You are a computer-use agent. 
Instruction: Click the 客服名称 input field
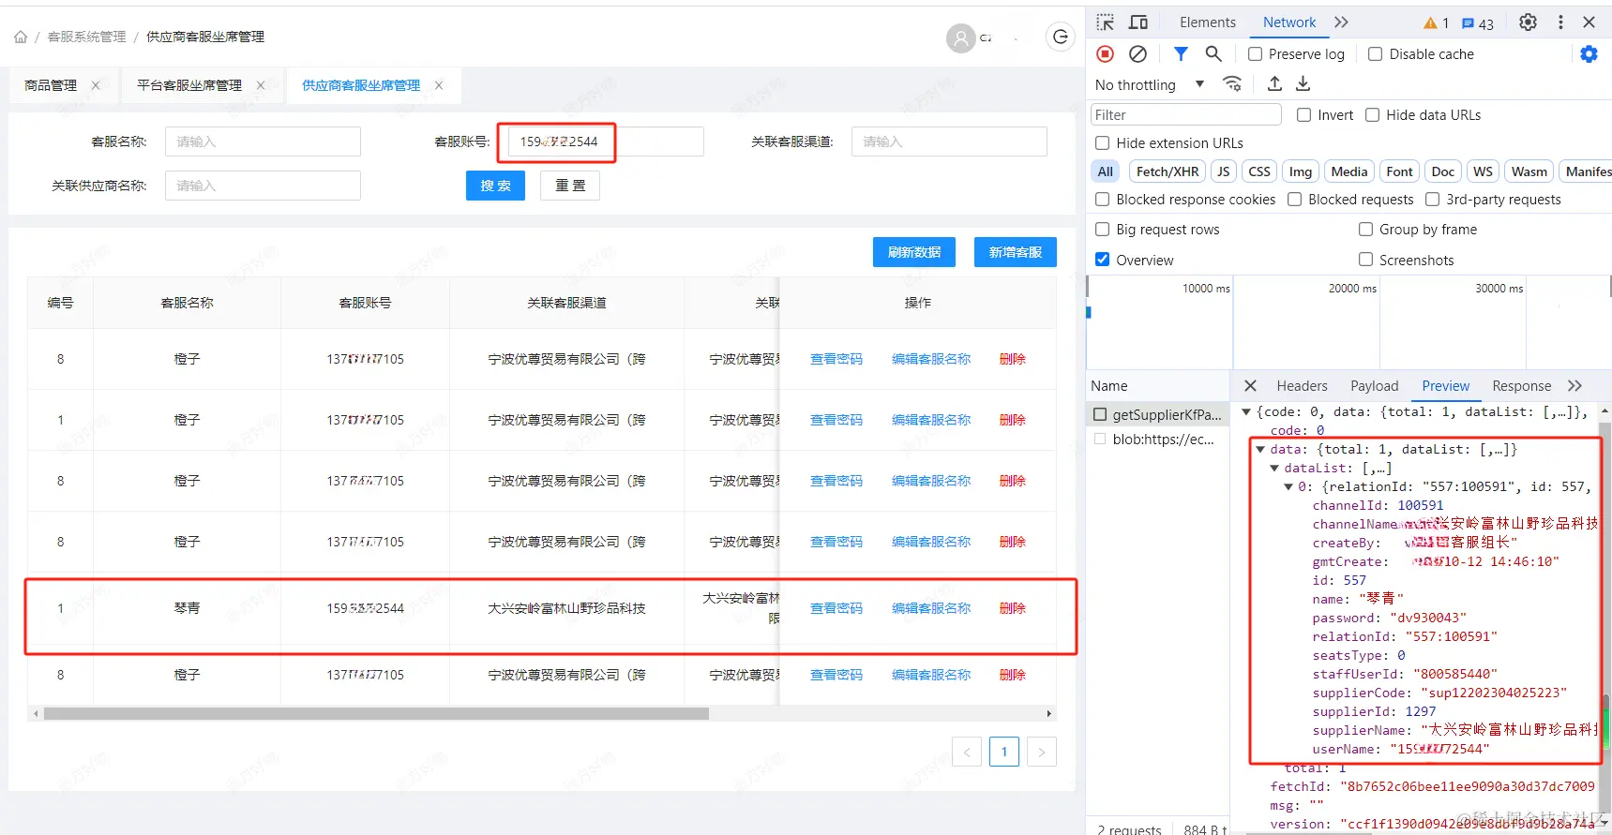[x=263, y=142]
